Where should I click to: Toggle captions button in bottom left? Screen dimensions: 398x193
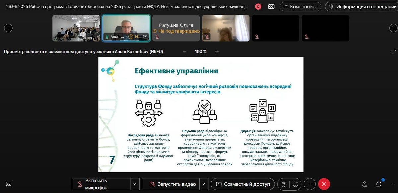point(9,184)
